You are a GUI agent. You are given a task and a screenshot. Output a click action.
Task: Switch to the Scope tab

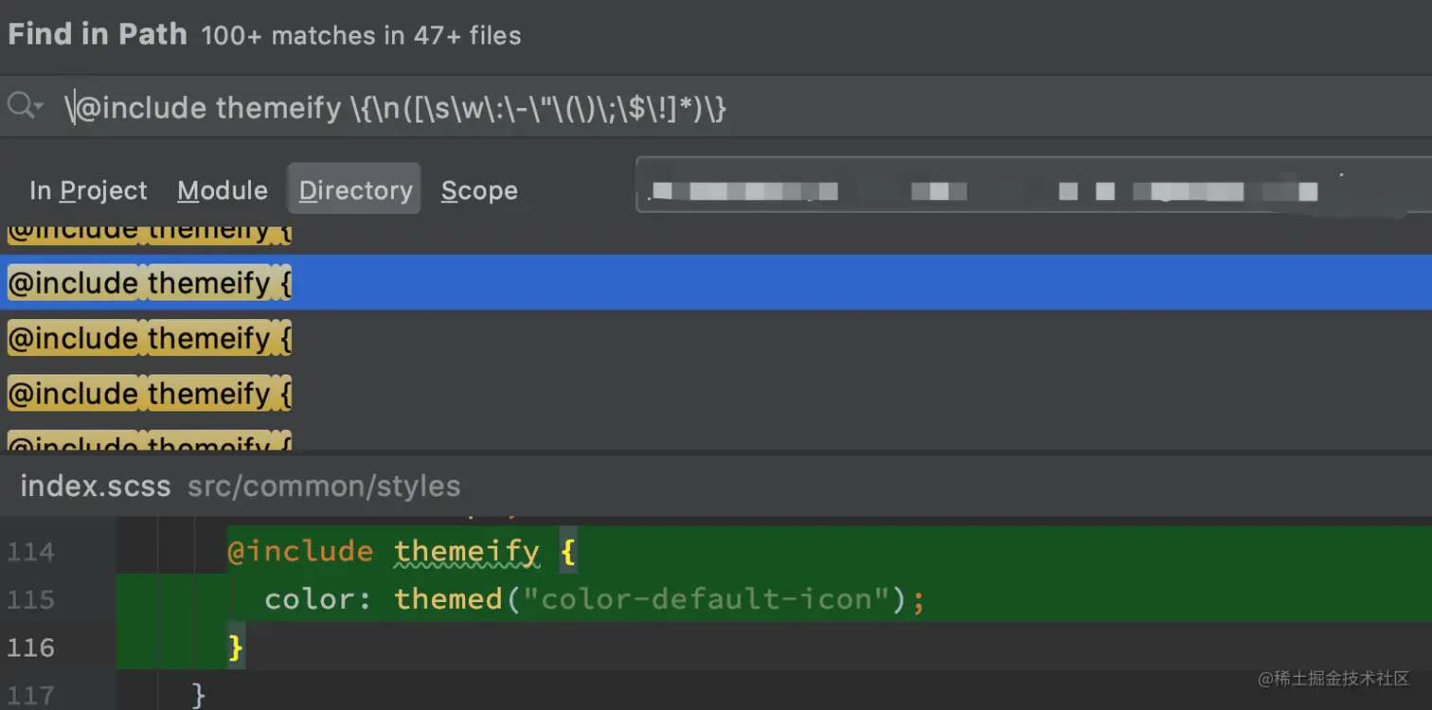(479, 190)
